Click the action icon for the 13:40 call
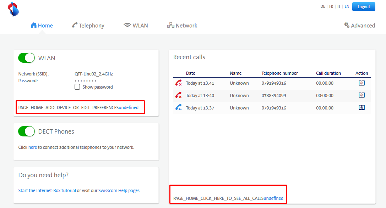This screenshot has height=208, width=386. click(x=361, y=95)
